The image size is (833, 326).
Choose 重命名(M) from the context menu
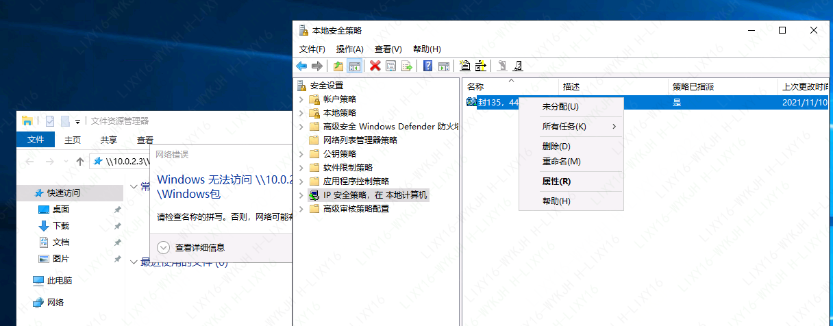[x=572, y=162]
